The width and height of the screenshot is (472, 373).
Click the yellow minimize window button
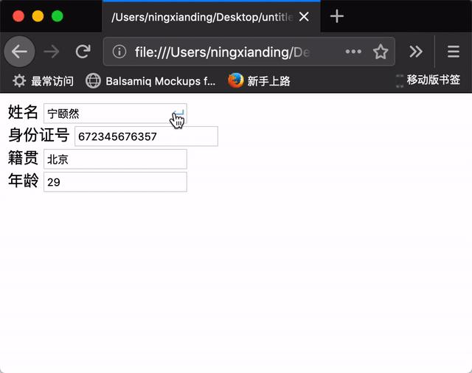point(38,16)
